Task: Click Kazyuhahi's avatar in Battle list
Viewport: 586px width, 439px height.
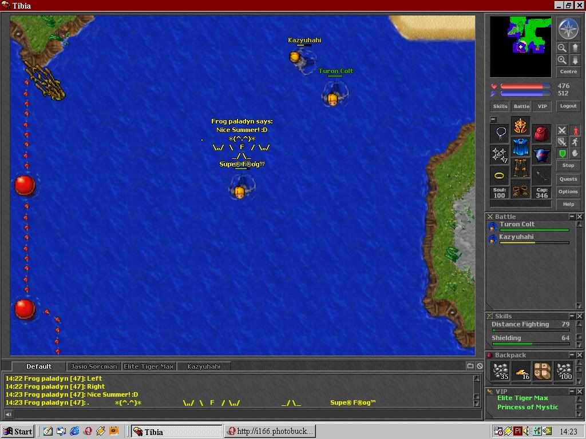Action: (x=493, y=240)
